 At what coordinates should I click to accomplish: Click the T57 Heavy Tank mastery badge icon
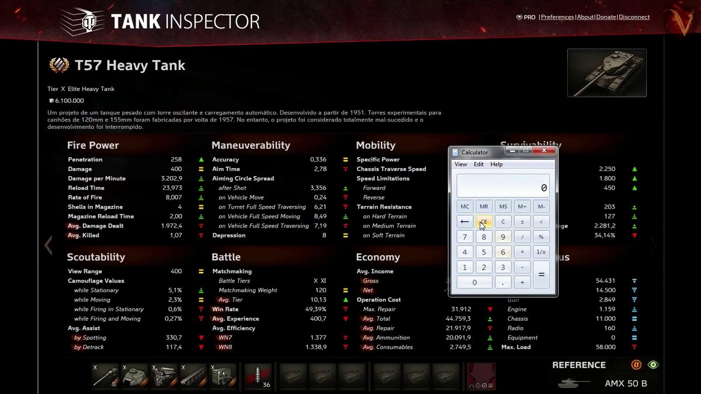pos(59,65)
